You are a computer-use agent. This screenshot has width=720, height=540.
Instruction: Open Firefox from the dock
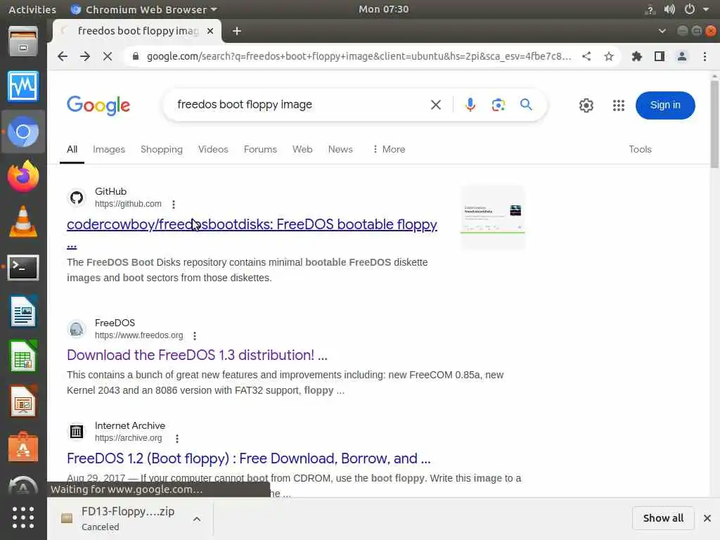click(x=23, y=176)
